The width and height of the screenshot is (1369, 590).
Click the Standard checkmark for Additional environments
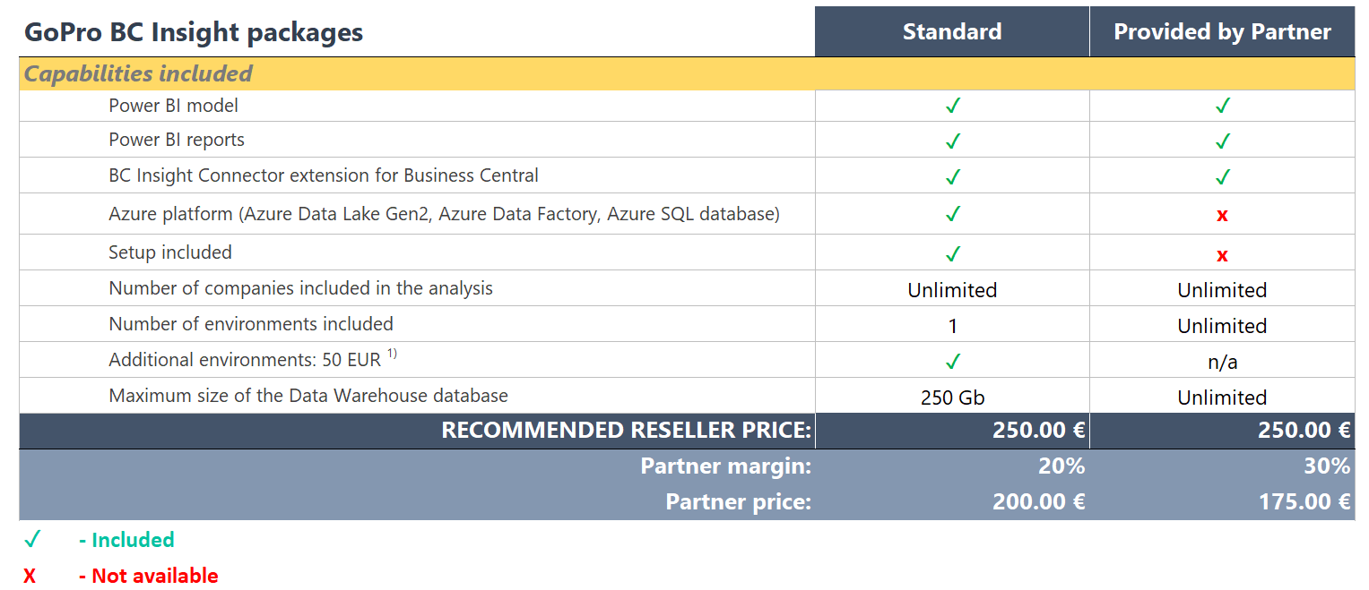952,361
